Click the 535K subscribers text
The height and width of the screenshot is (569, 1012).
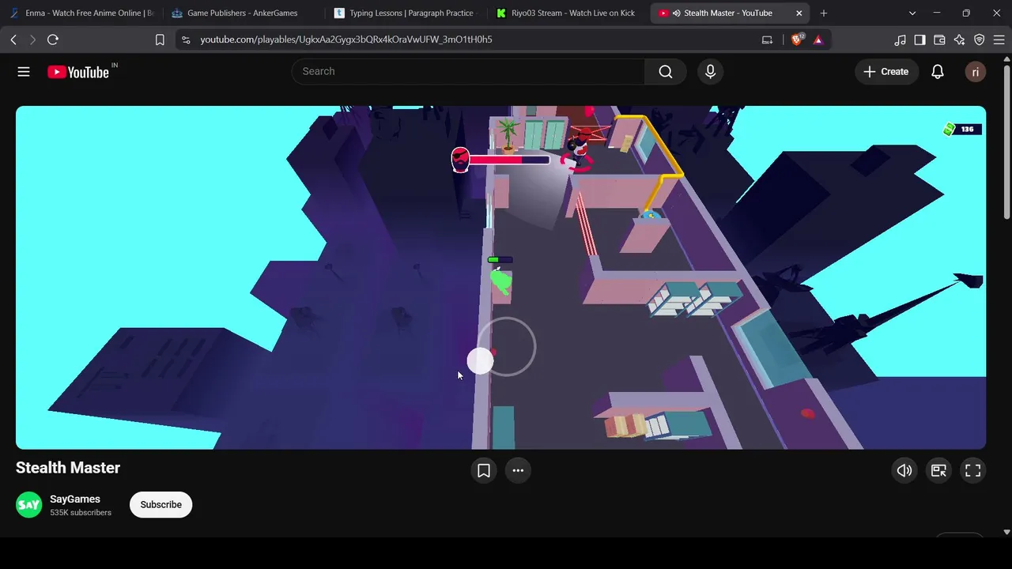81,513
